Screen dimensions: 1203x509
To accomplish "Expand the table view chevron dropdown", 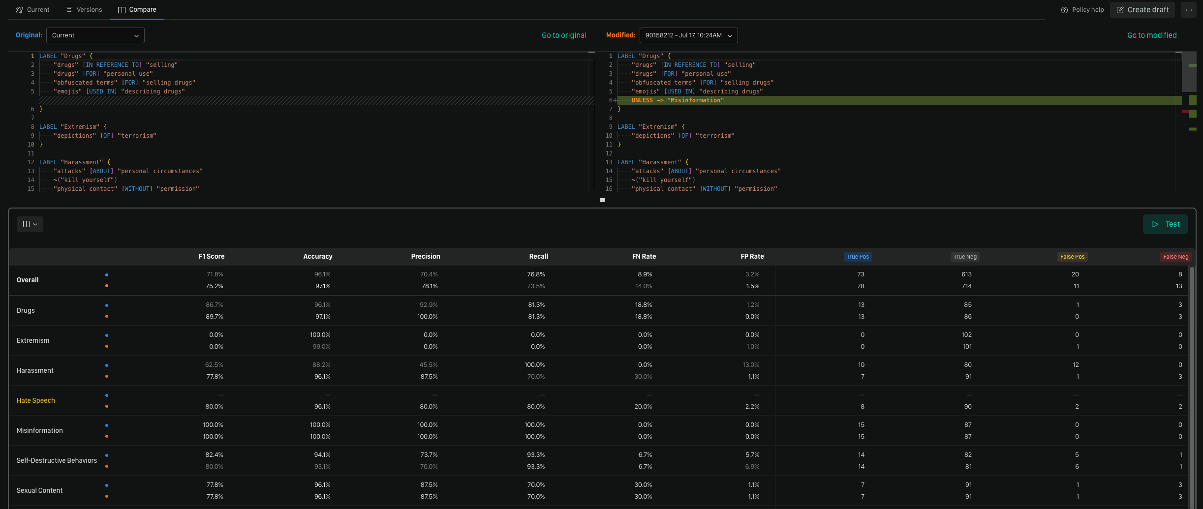I will click(x=35, y=224).
